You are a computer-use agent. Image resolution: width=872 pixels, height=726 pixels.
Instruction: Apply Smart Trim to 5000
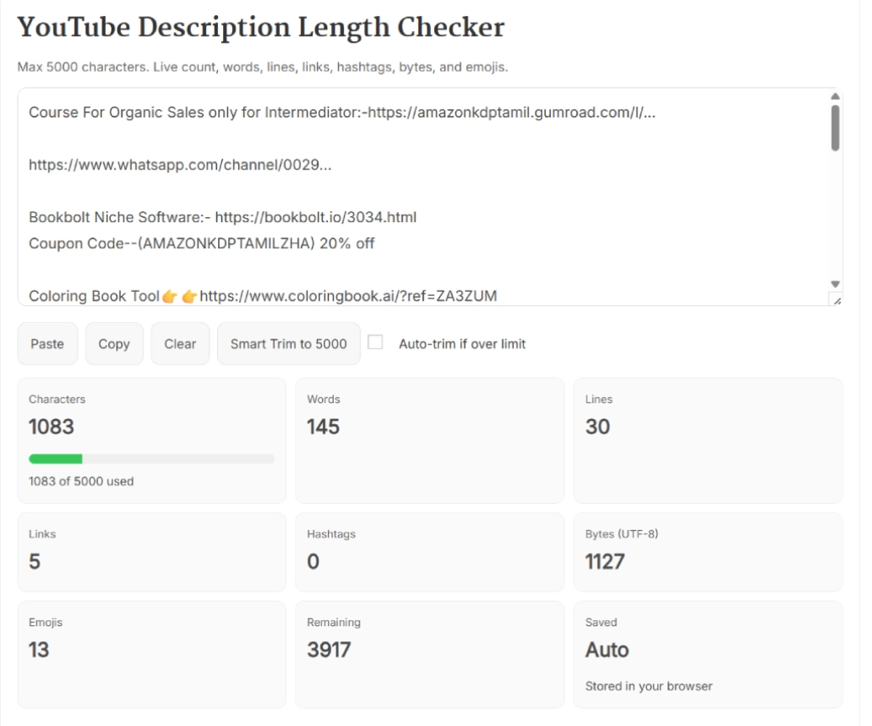tap(288, 344)
